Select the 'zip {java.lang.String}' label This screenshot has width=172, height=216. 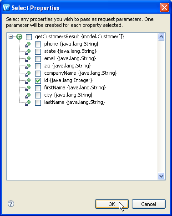(x=67, y=66)
